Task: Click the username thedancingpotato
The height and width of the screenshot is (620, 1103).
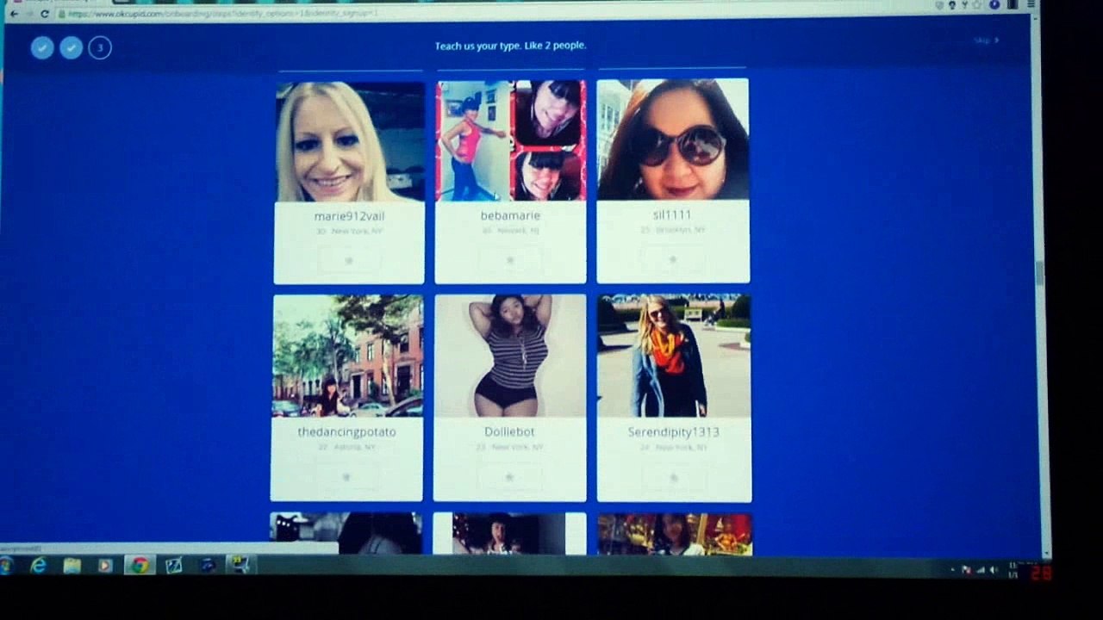Action: point(346,431)
